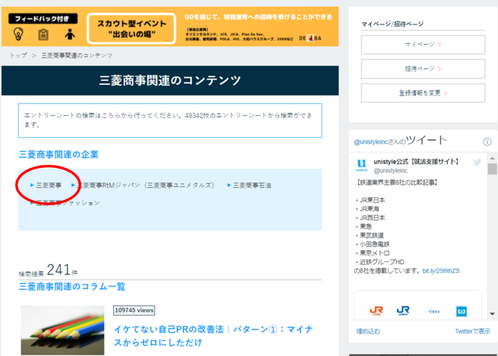Go to トップ in the breadcrumb
The height and width of the screenshot is (356, 498).
[18, 55]
